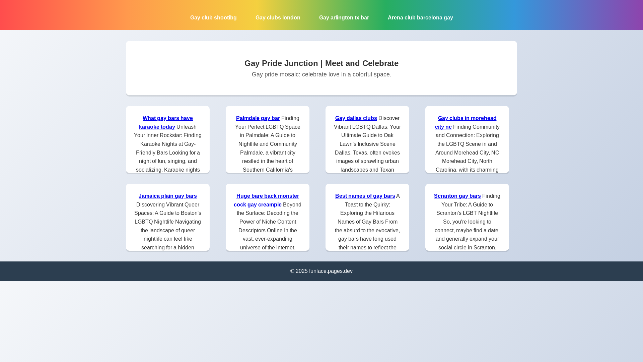
Task: Follow the 'Palmdale gay bar' link
Action: [x=258, y=118]
